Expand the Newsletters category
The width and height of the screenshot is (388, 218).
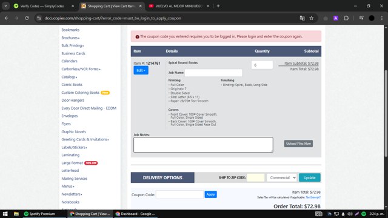[72, 194]
